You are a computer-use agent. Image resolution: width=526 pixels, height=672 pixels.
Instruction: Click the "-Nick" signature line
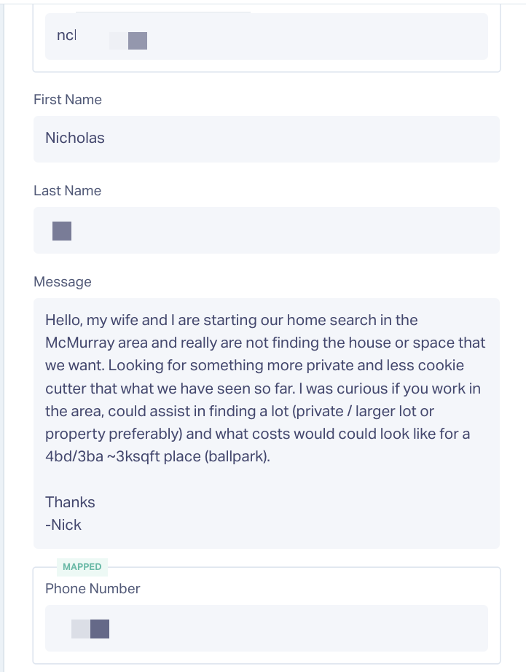63,525
